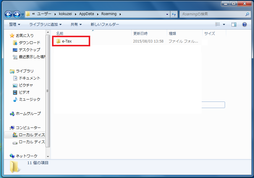Open ビデオ library

(24, 92)
